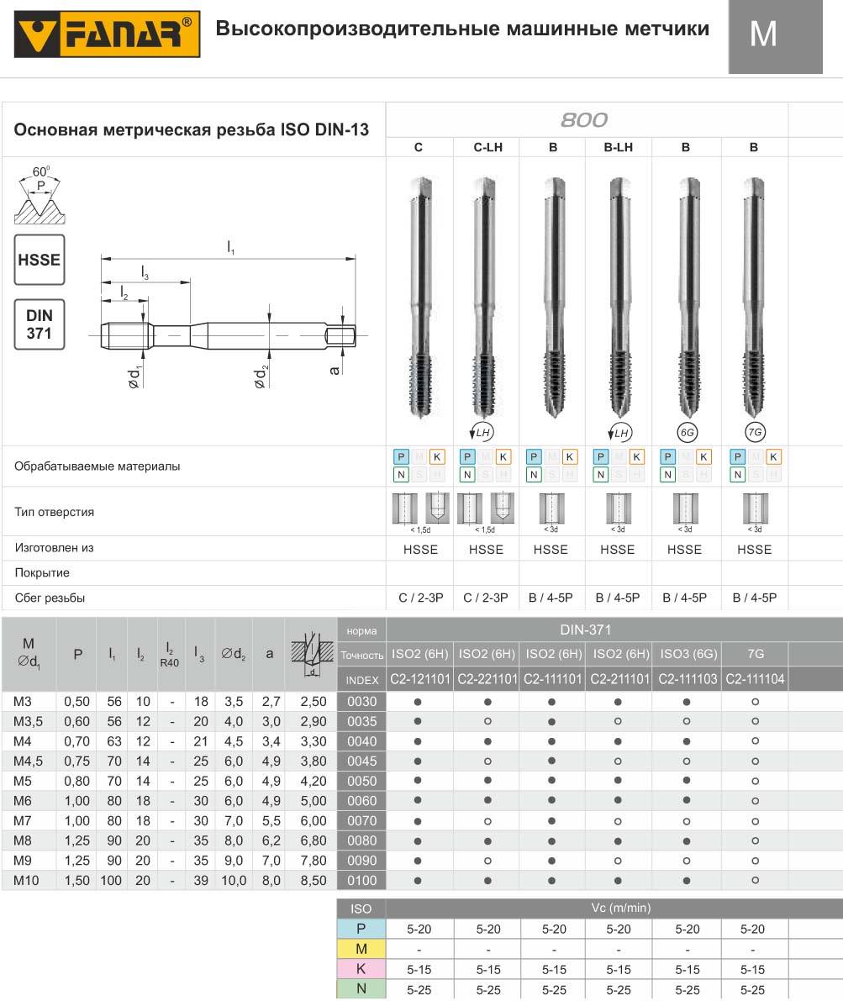Screen dimensions: 843x1001
Task: Click the hole type icon in B-LH column
Action: point(619,508)
